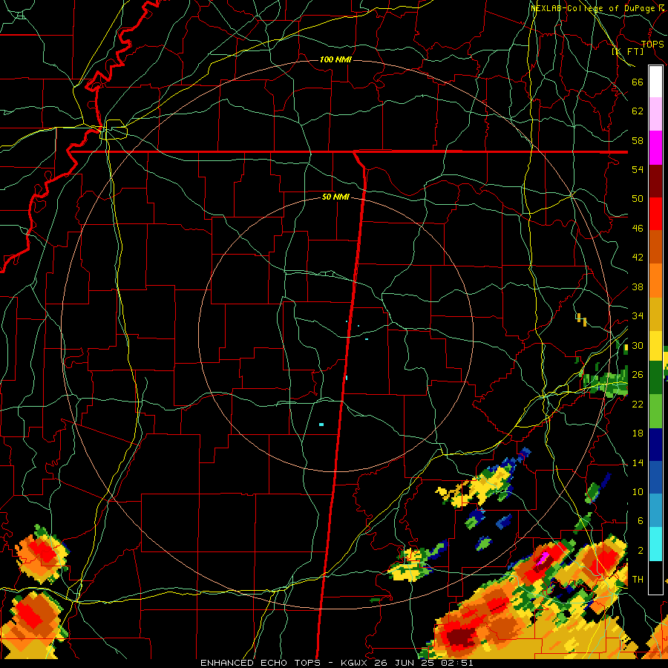Click the legend value "42"

[638, 258]
